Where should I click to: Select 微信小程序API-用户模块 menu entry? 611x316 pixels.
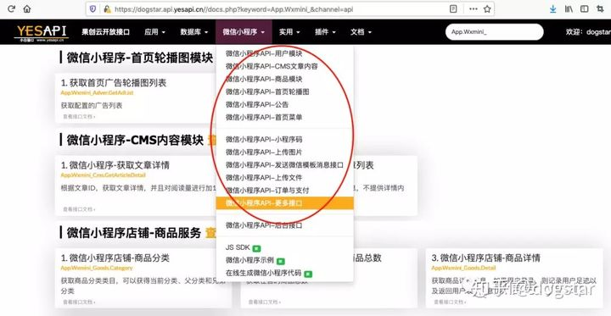pos(284,53)
